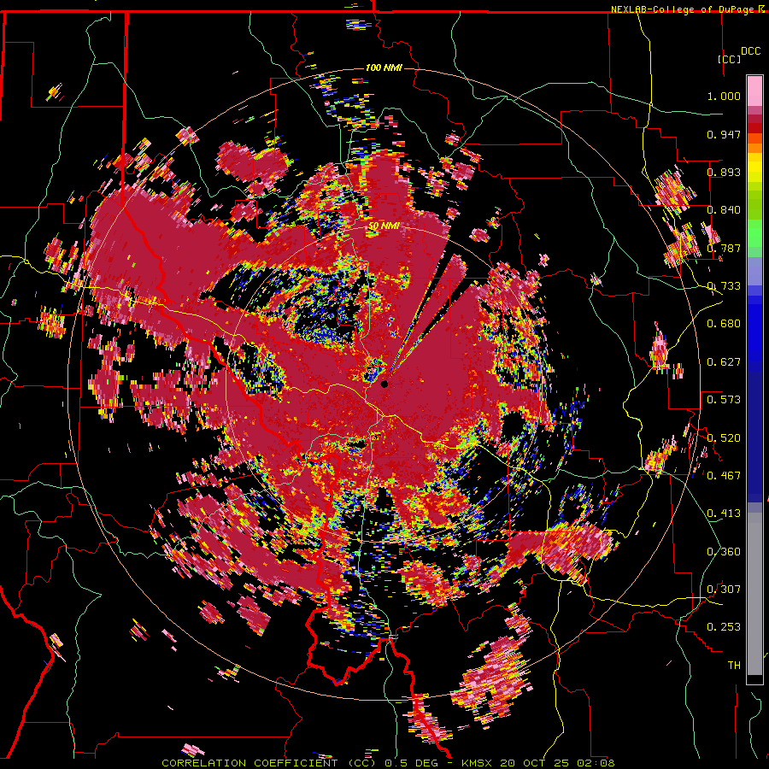The height and width of the screenshot is (769, 769).
Task: Click the 0.893 scale value
Action: pyautogui.click(x=724, y=172)
